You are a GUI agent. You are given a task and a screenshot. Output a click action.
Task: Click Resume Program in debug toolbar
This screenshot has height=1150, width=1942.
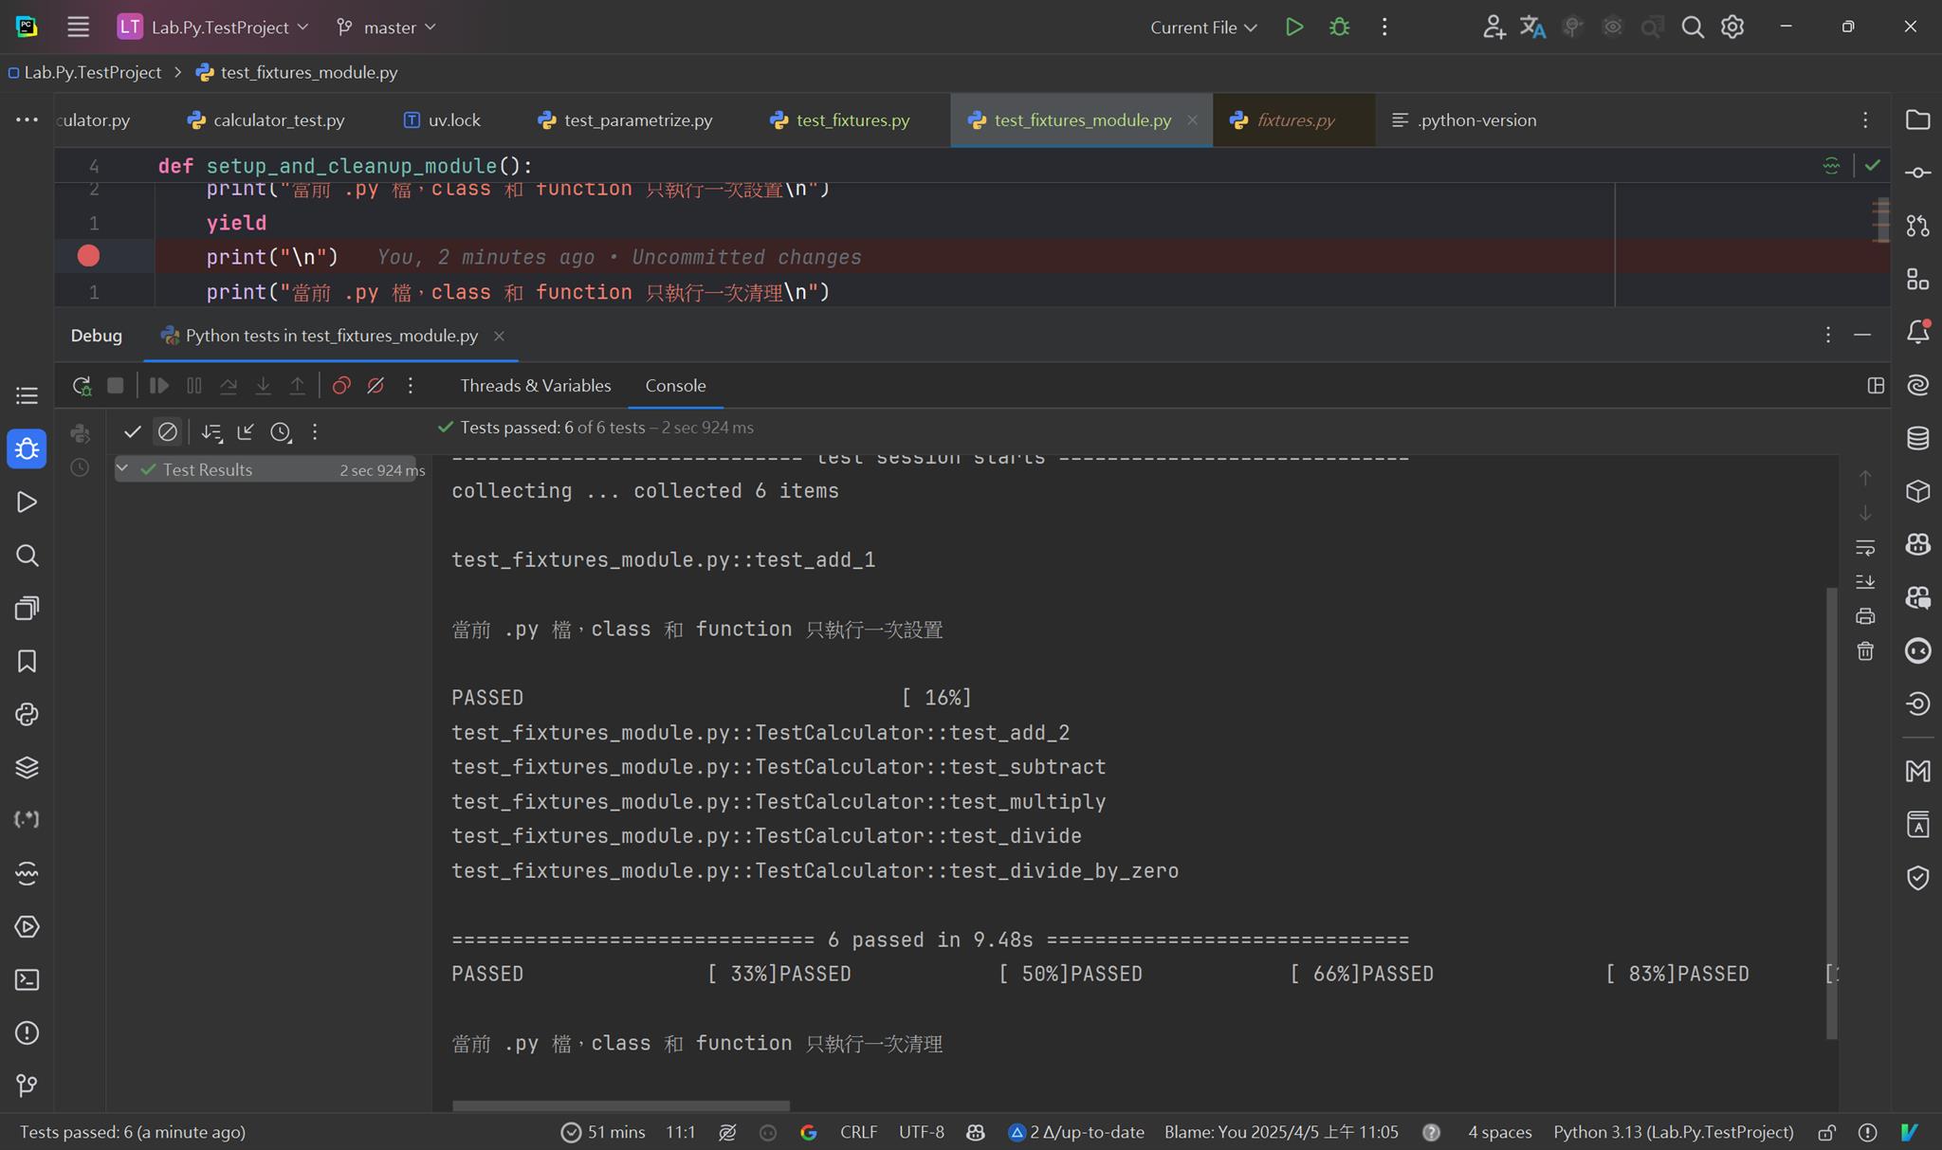click(x=159, y=386)
